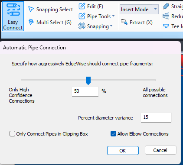Choose the Multi Select (G) icon

[31, 22]
